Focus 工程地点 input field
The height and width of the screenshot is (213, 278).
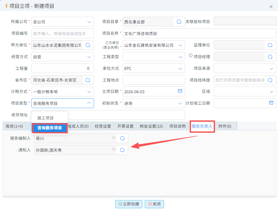154,80
